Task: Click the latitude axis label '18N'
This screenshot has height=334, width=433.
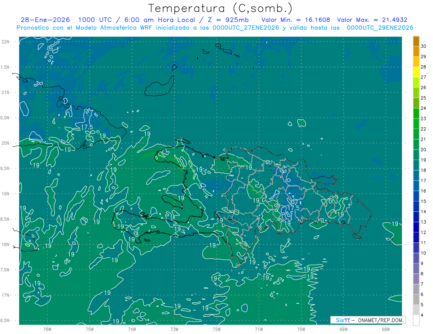Action: tap(6, 244)
